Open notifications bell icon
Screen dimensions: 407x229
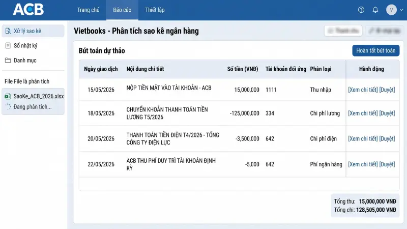pyautogui.click(x=375, y=10)
